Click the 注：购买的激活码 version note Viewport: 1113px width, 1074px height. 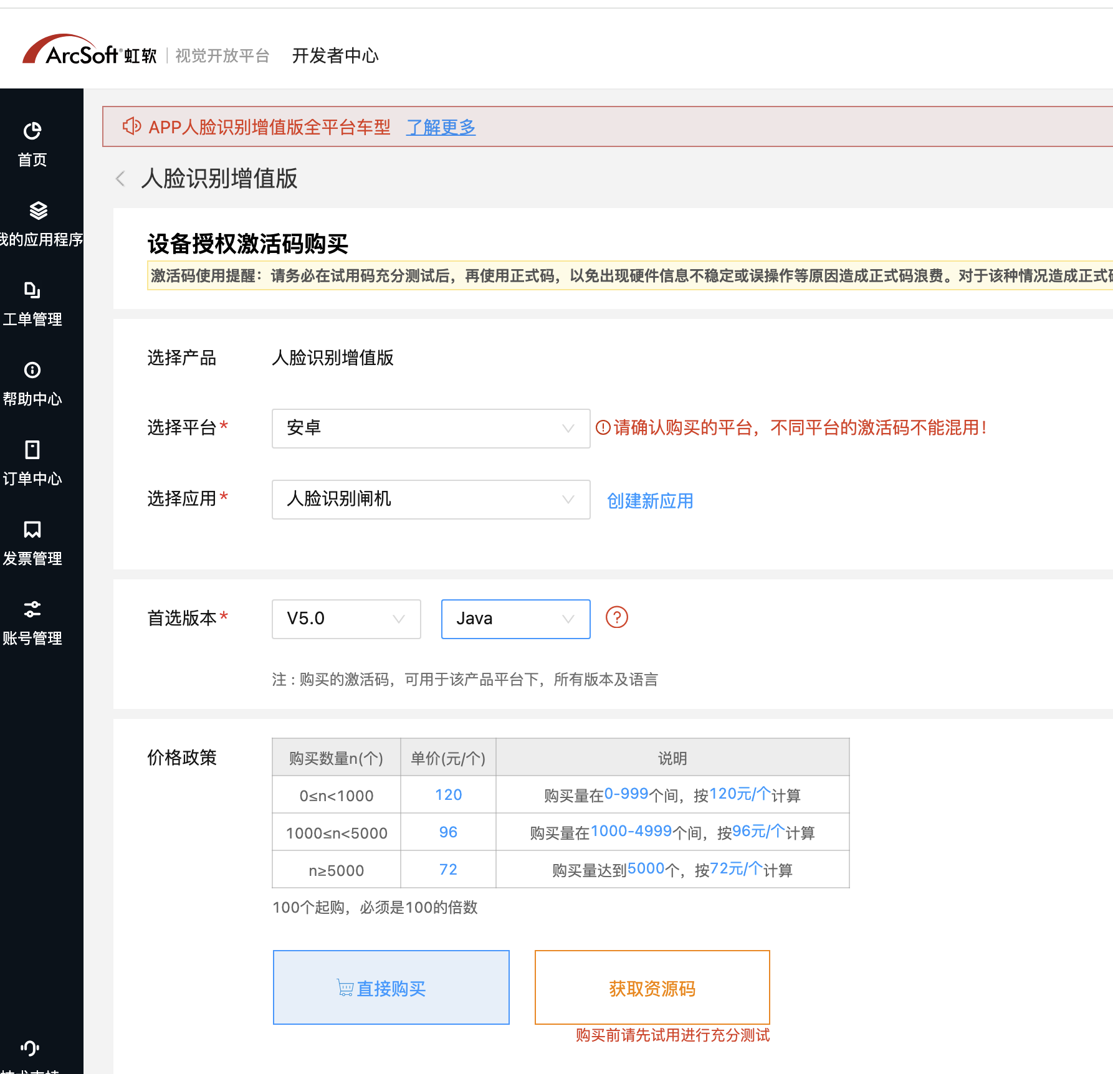(465, 679)
